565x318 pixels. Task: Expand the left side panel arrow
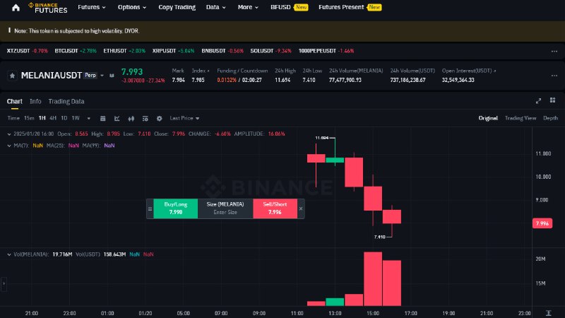pos(4,283)
